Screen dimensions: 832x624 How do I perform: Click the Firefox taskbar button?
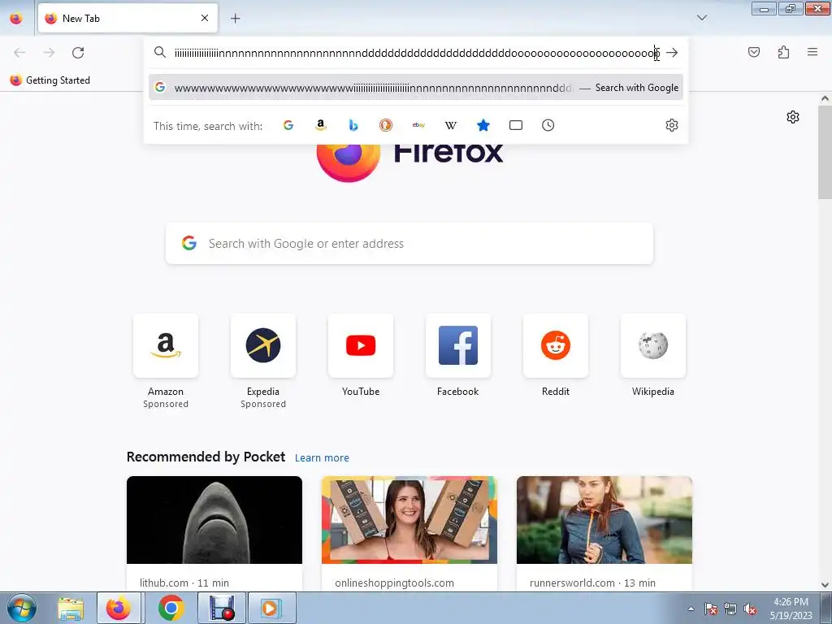click(119, 609)
